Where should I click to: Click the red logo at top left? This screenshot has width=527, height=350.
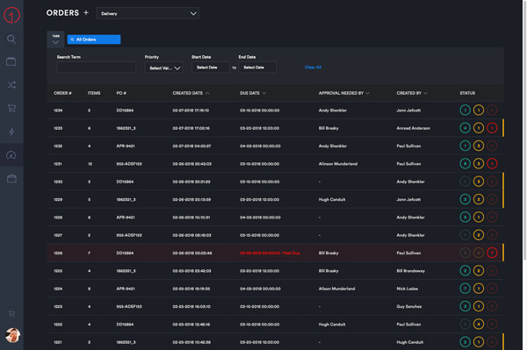coord(11,15)
